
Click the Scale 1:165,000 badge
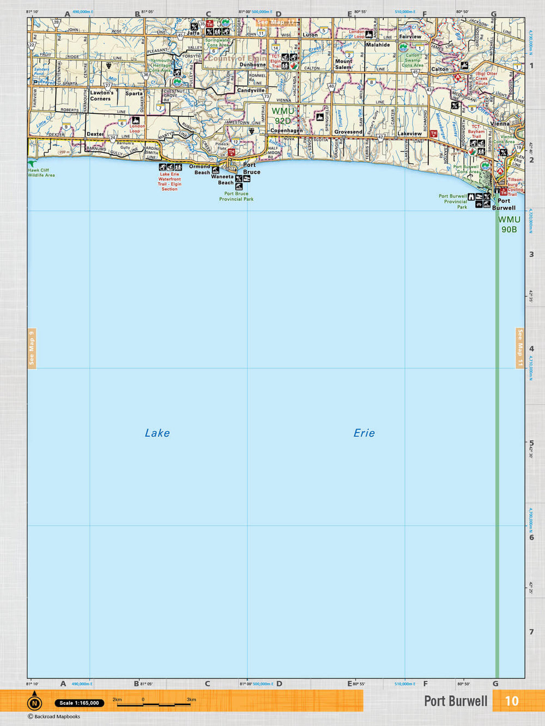click(x=80, y=703)
